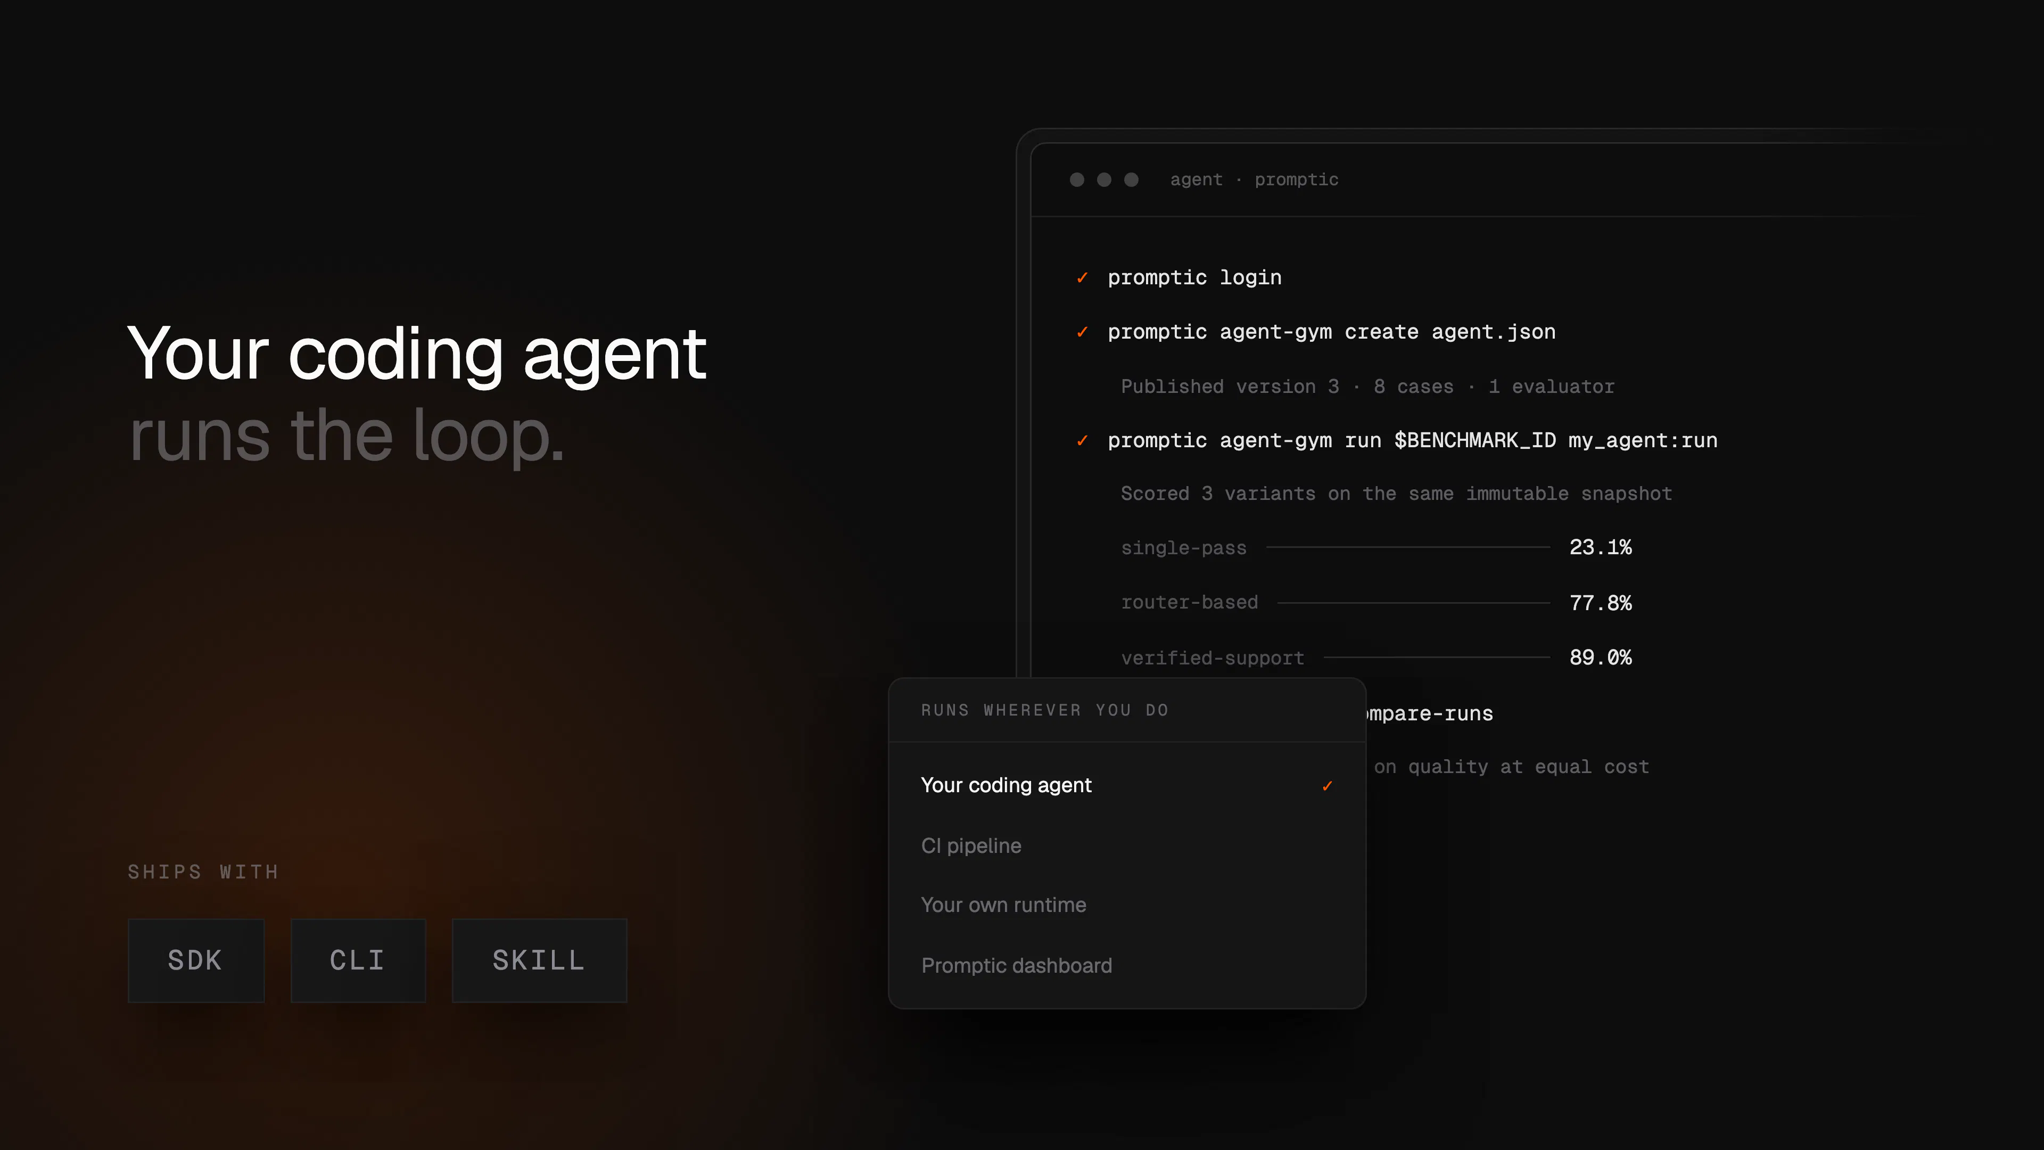
Task: Click the promptic login command line
Action: coord(1194,278)
